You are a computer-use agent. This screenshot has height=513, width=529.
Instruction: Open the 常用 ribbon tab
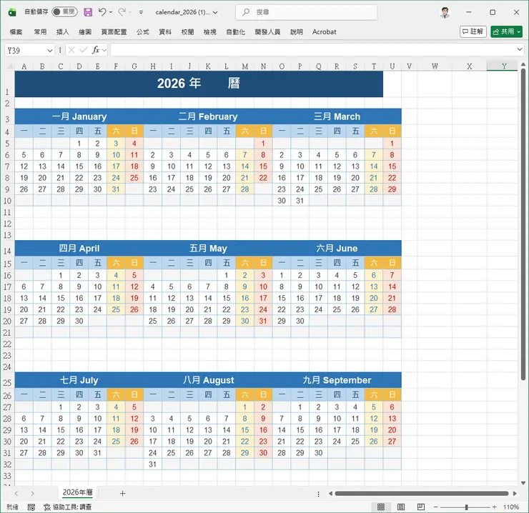(x=40, y=31)
